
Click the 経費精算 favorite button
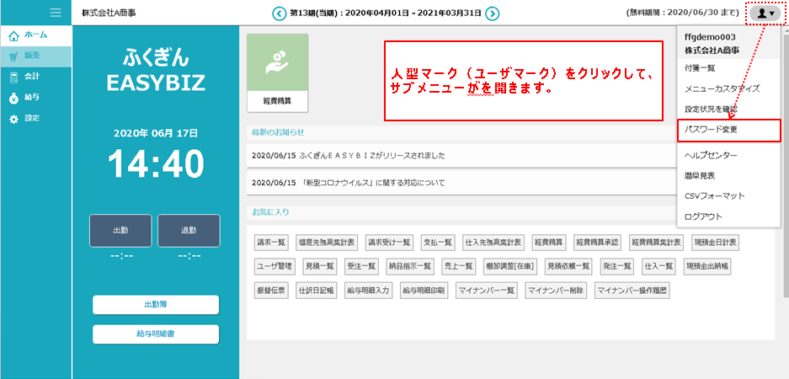551,242
